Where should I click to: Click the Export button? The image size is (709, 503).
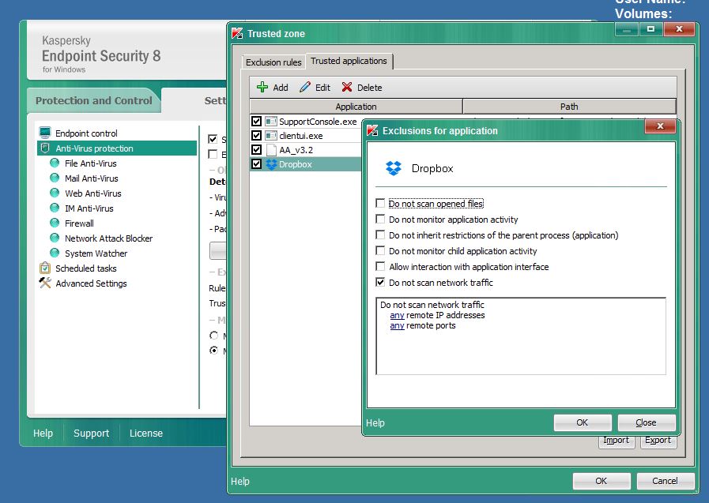(x=658, y=441)
